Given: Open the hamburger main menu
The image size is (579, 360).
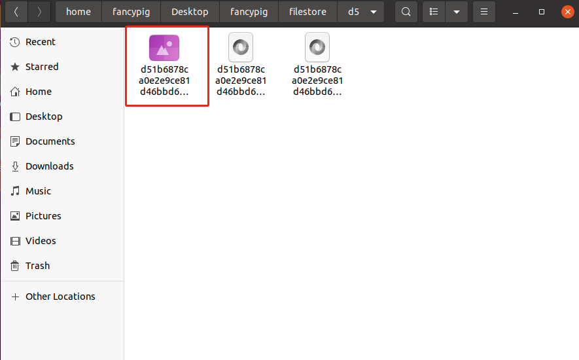Looking at the screenshot, I should [x=483, y=12].
